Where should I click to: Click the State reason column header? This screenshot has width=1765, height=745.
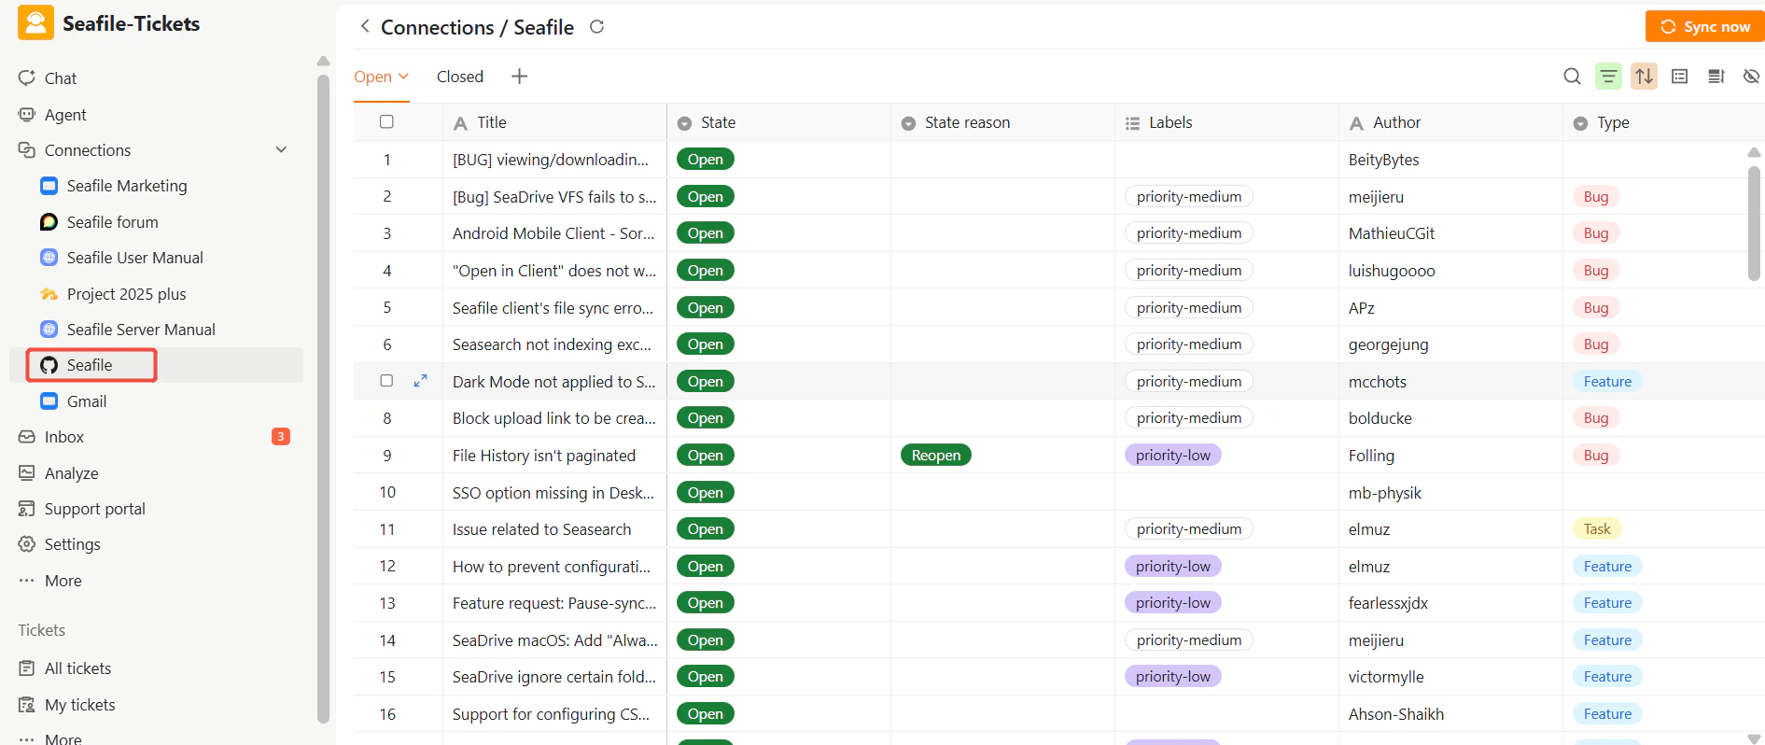point(1002,122)
